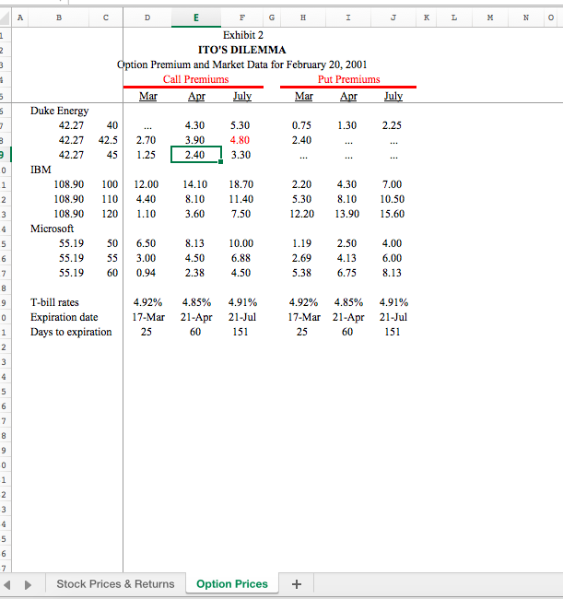Select Duke Energy strike 42.5 cell

(108, 140)
